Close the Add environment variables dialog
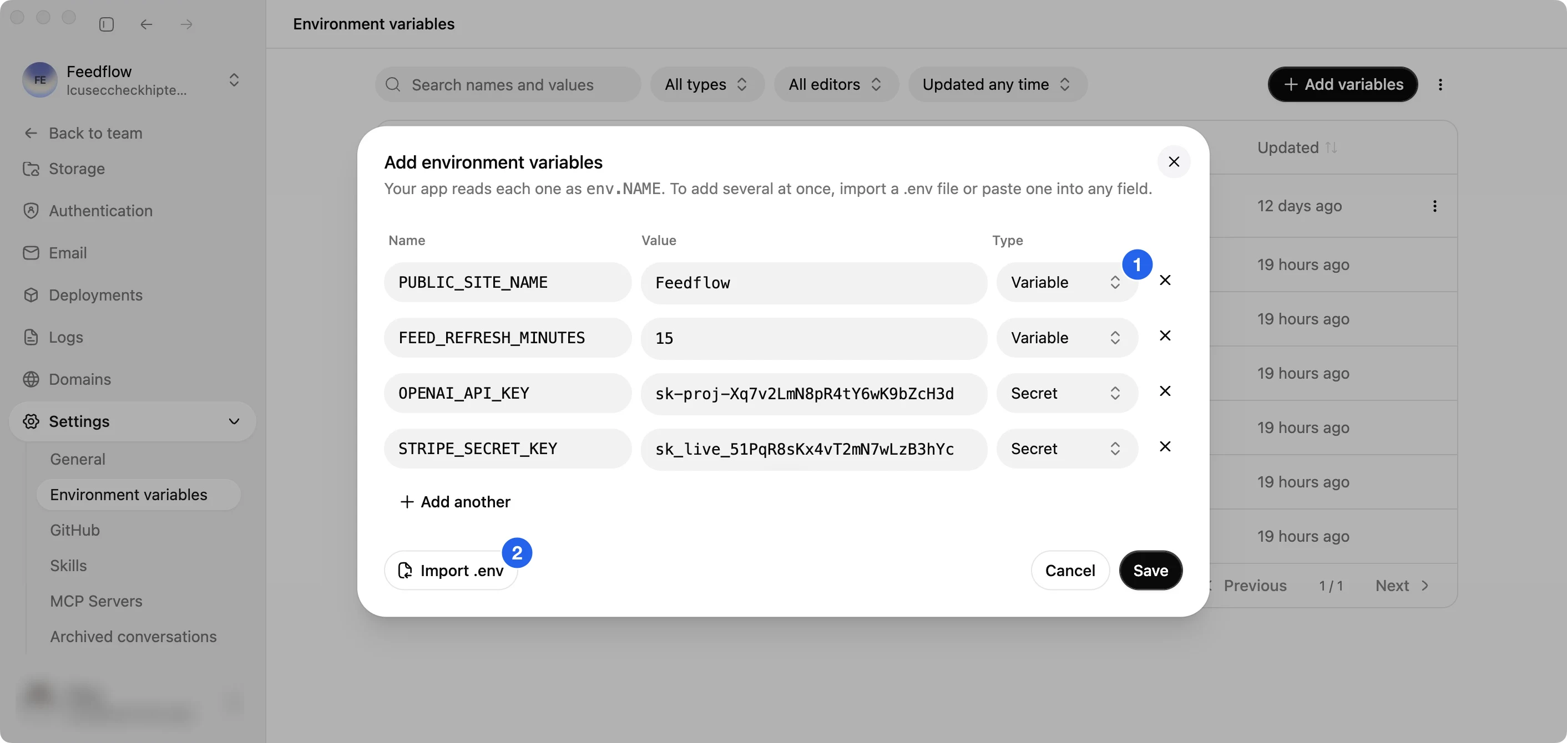The image size is (1567, 743). (1174, 162)
